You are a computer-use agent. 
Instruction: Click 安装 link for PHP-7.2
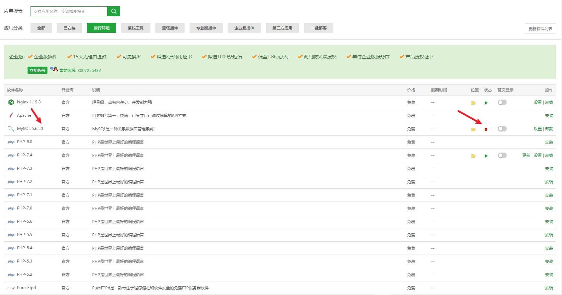click(x=549, y=182)
